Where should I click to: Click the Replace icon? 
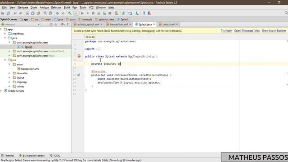50,13
